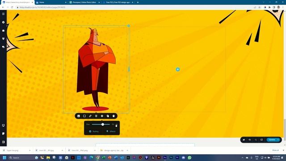The height and width of the screenshot is (161, 286).
Task: Click the blue plus button in empty column
Action: 178,69
